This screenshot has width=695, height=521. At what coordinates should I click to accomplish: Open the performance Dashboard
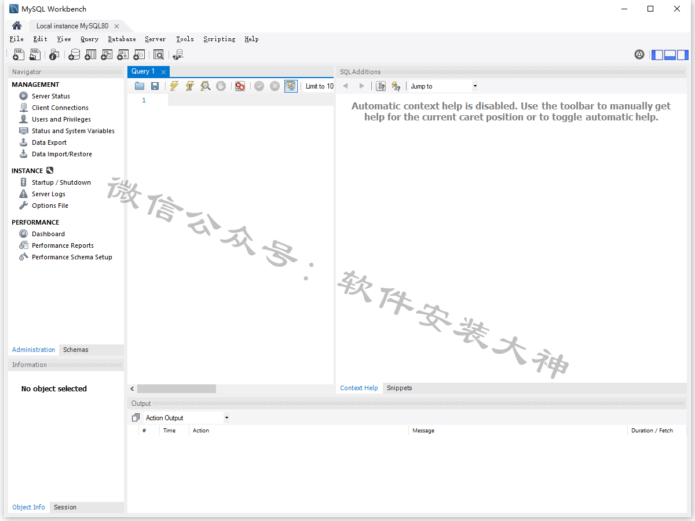pos(48,234)
